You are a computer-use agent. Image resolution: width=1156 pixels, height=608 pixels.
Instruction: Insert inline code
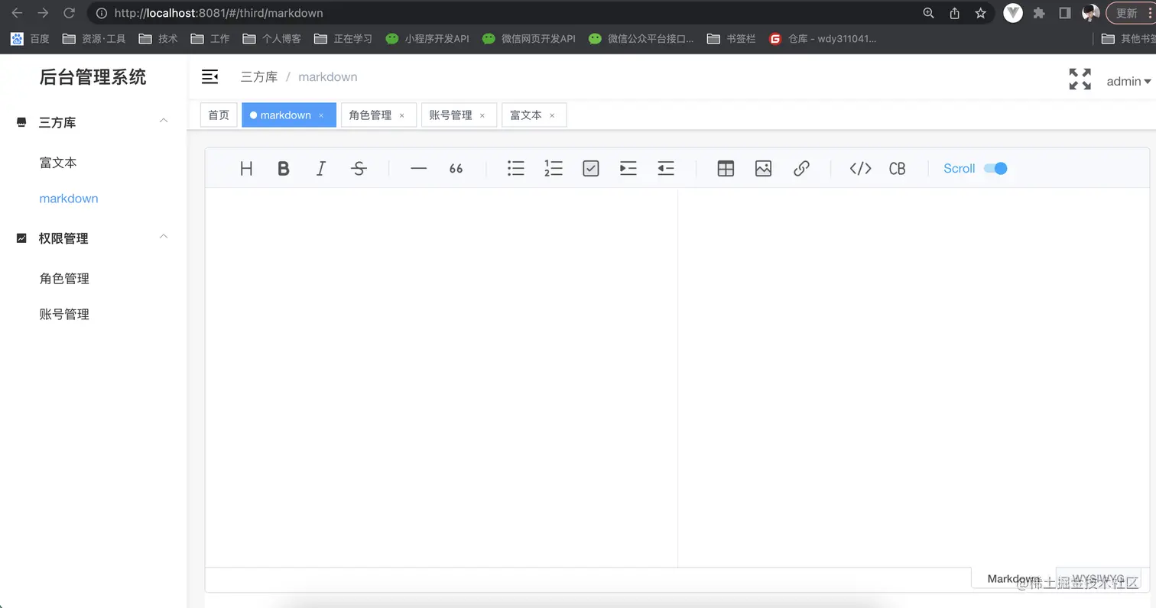click(x=861, y=169)
